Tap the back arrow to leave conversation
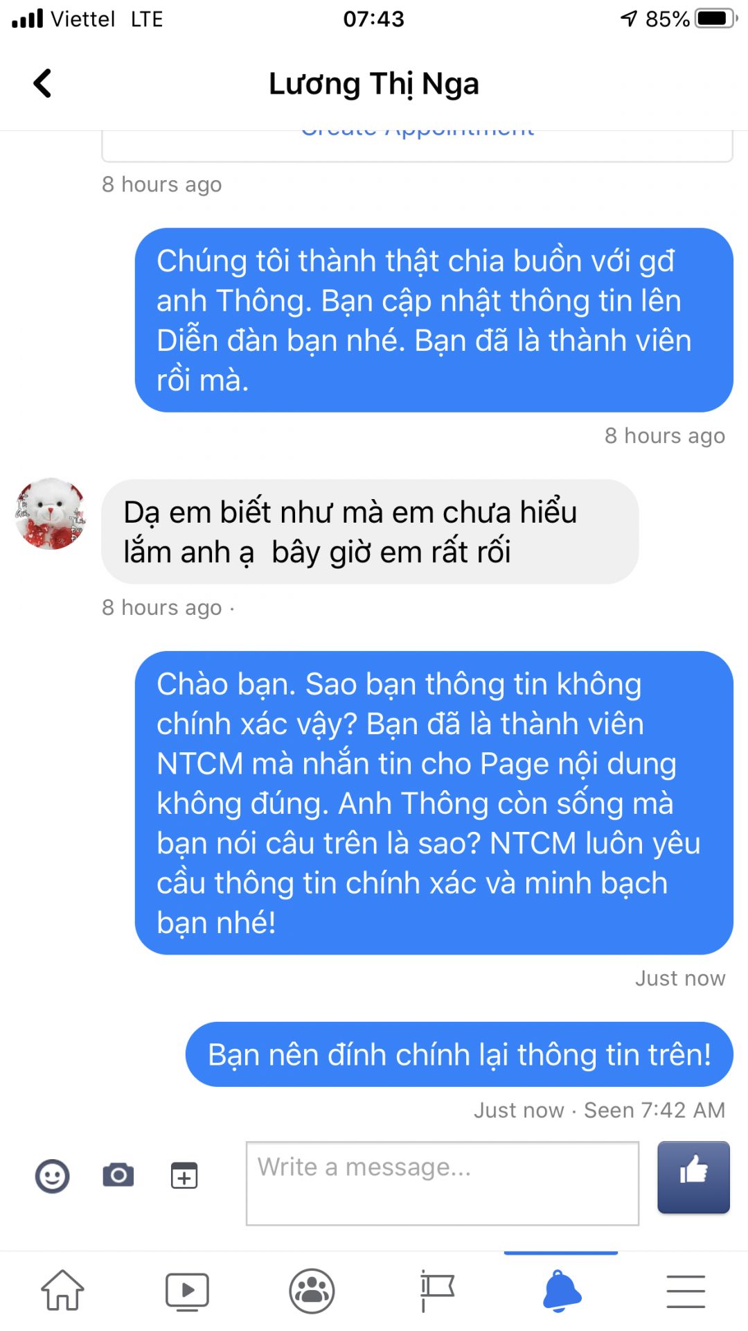This screenshot has height=1331, width=748. [42, 83]
